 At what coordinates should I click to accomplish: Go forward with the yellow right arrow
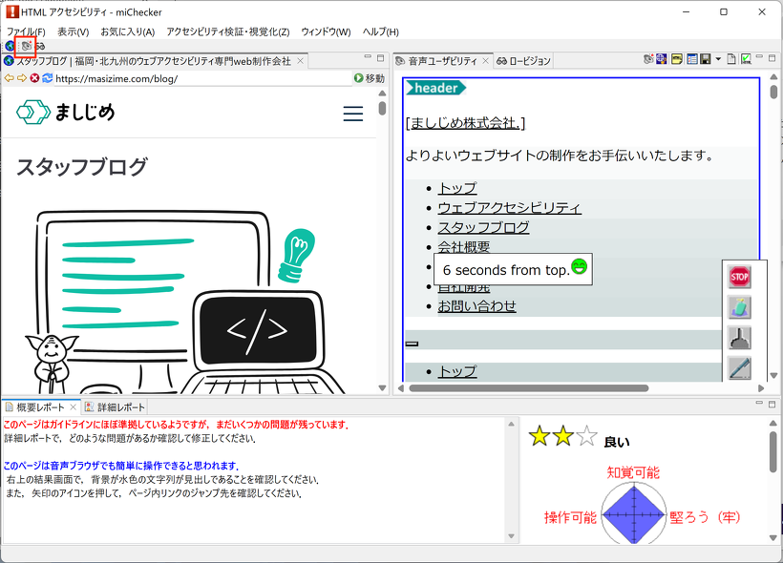[22, 78]
